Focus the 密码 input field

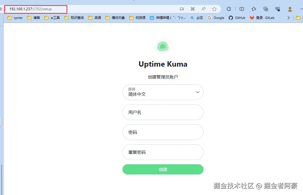[x=163, y=132]
